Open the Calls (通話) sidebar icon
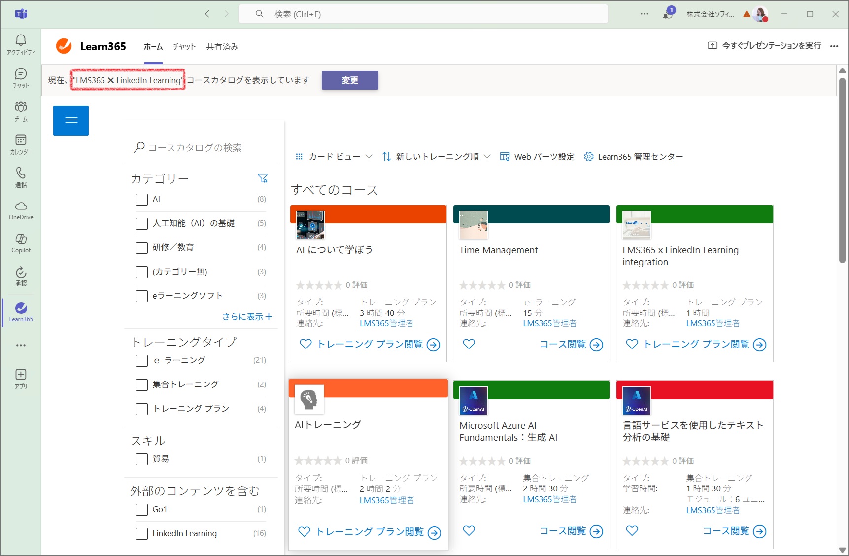 click(x=21, y=177)
